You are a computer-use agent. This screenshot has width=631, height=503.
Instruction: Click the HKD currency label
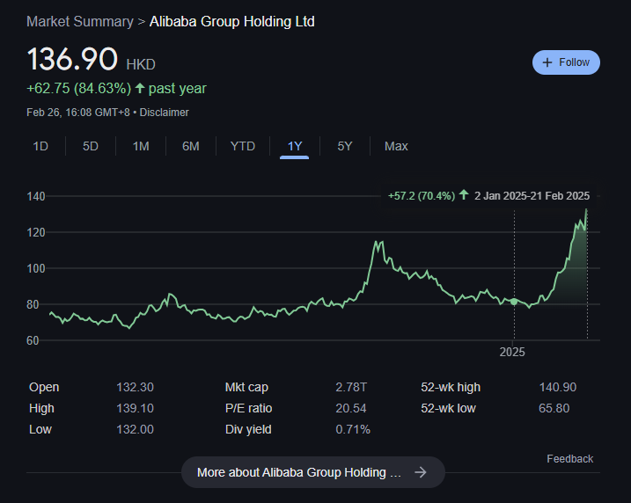point(141,64)
